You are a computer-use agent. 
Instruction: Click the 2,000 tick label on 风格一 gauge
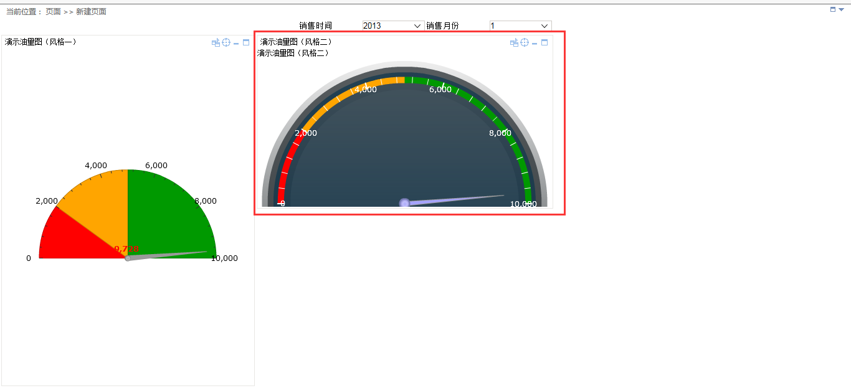click(47, 201)
